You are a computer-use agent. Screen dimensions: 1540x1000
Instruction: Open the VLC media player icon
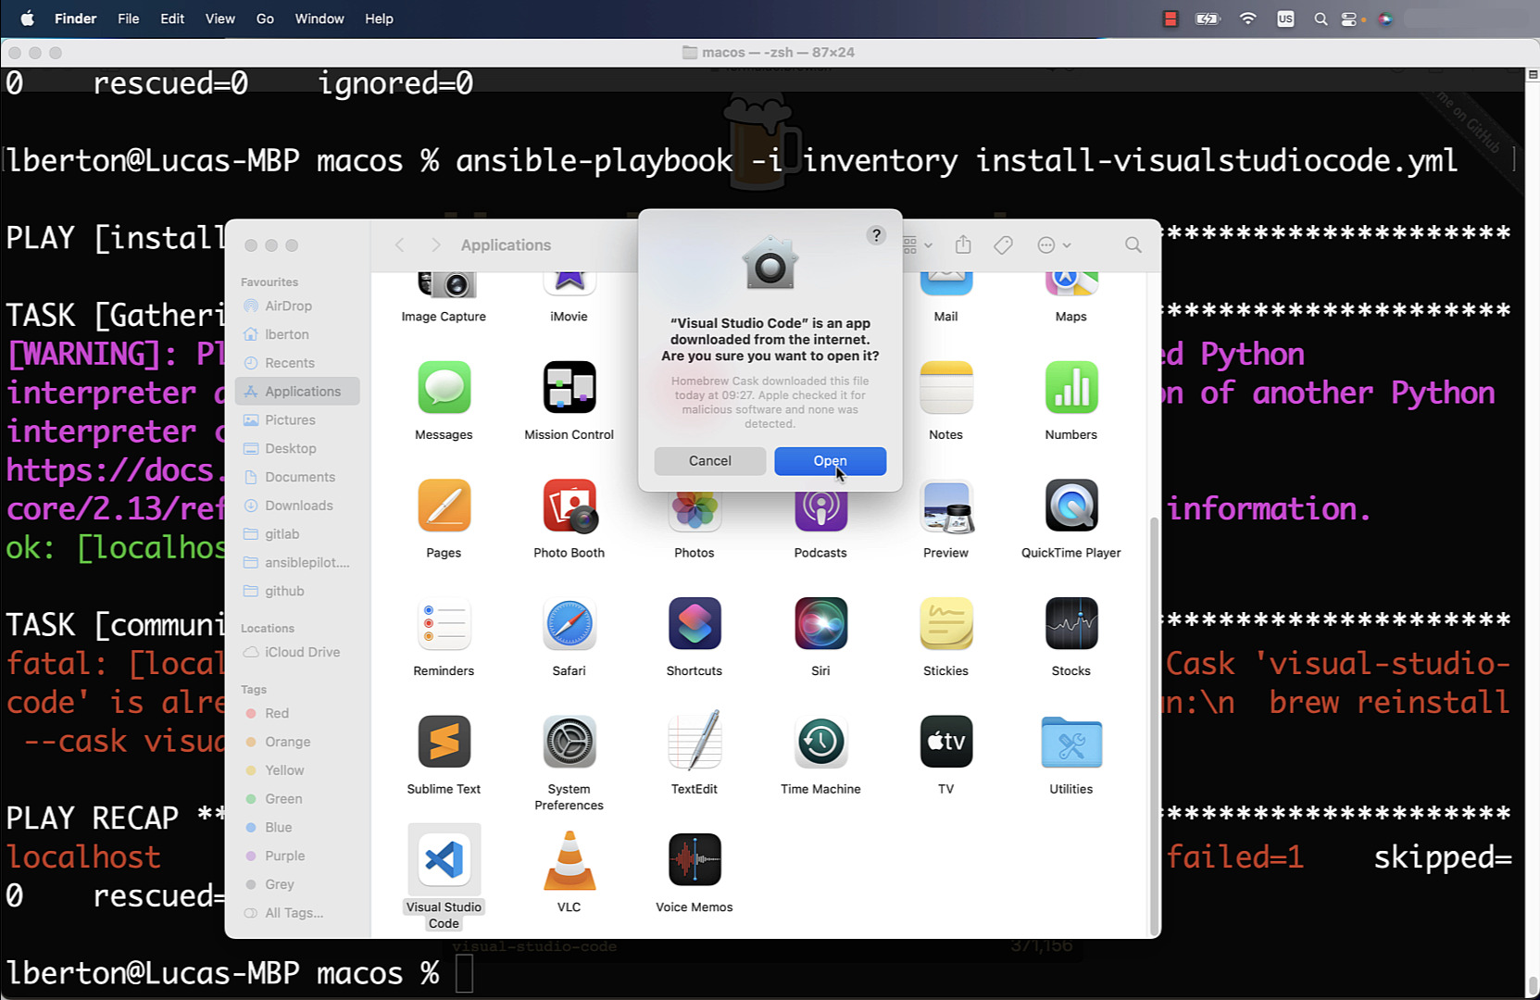coord(569,859)
